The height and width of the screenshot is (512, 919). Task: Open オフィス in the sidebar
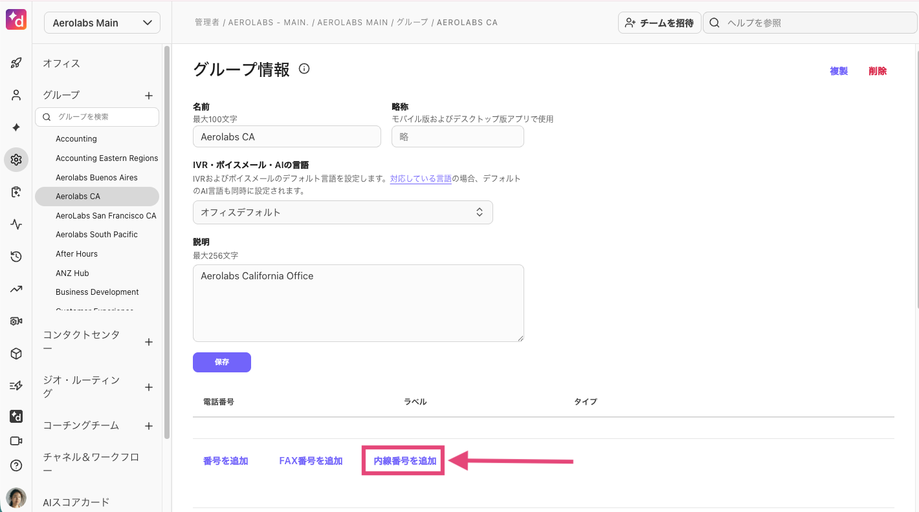pyautogui.click(x=61, y=63)
